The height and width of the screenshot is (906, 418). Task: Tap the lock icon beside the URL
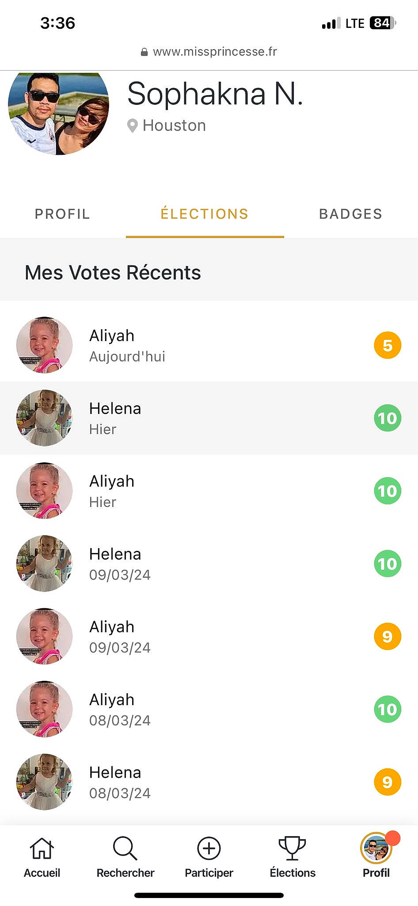(144, 52)
